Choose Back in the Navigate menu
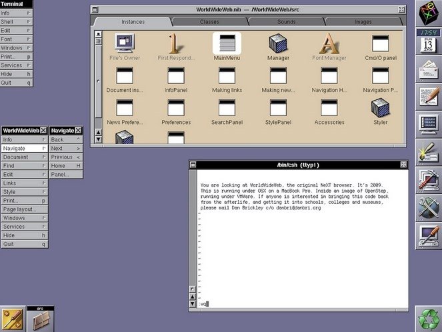 pyautogui.click(x=66, y=139)
